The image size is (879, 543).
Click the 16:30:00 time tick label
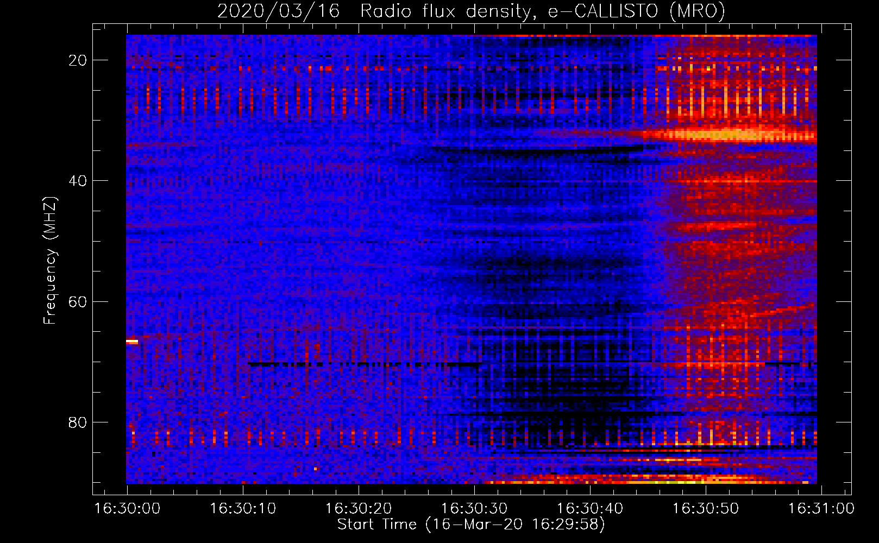[x=127, y=509]
